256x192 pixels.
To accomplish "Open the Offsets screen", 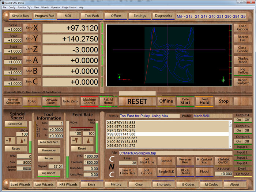I will (116, 16).
